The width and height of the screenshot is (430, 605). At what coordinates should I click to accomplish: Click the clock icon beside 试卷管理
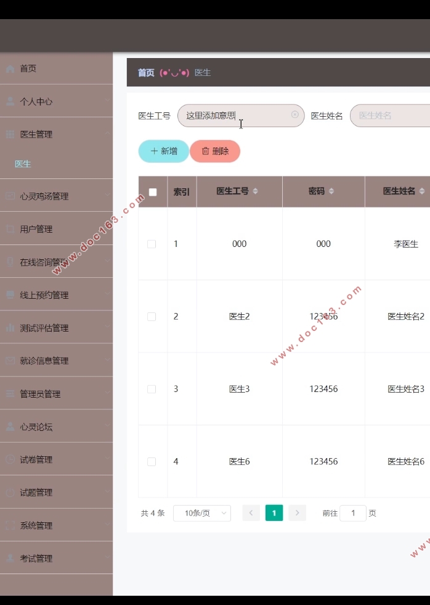10,459
